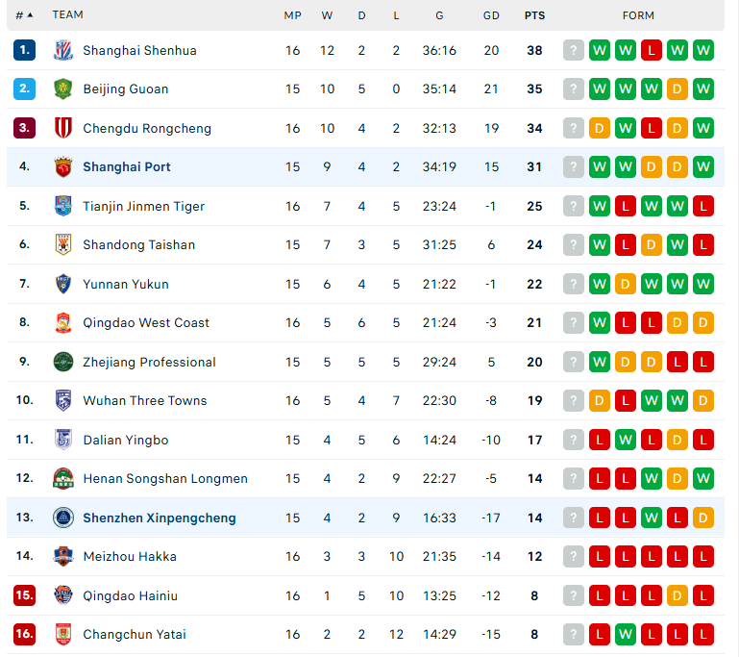Viewport: 739px width, 657px height.
Task: Sort standings by the PTS header
Action: [534, 15]
